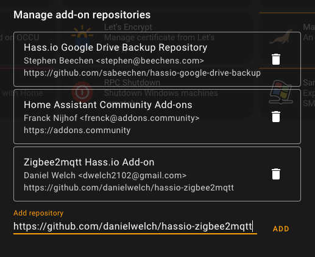This screenshot has width=315, height=257.
Task: Focus the Add repository URL field
Action: pyautogui.click(x=135, y=226)
